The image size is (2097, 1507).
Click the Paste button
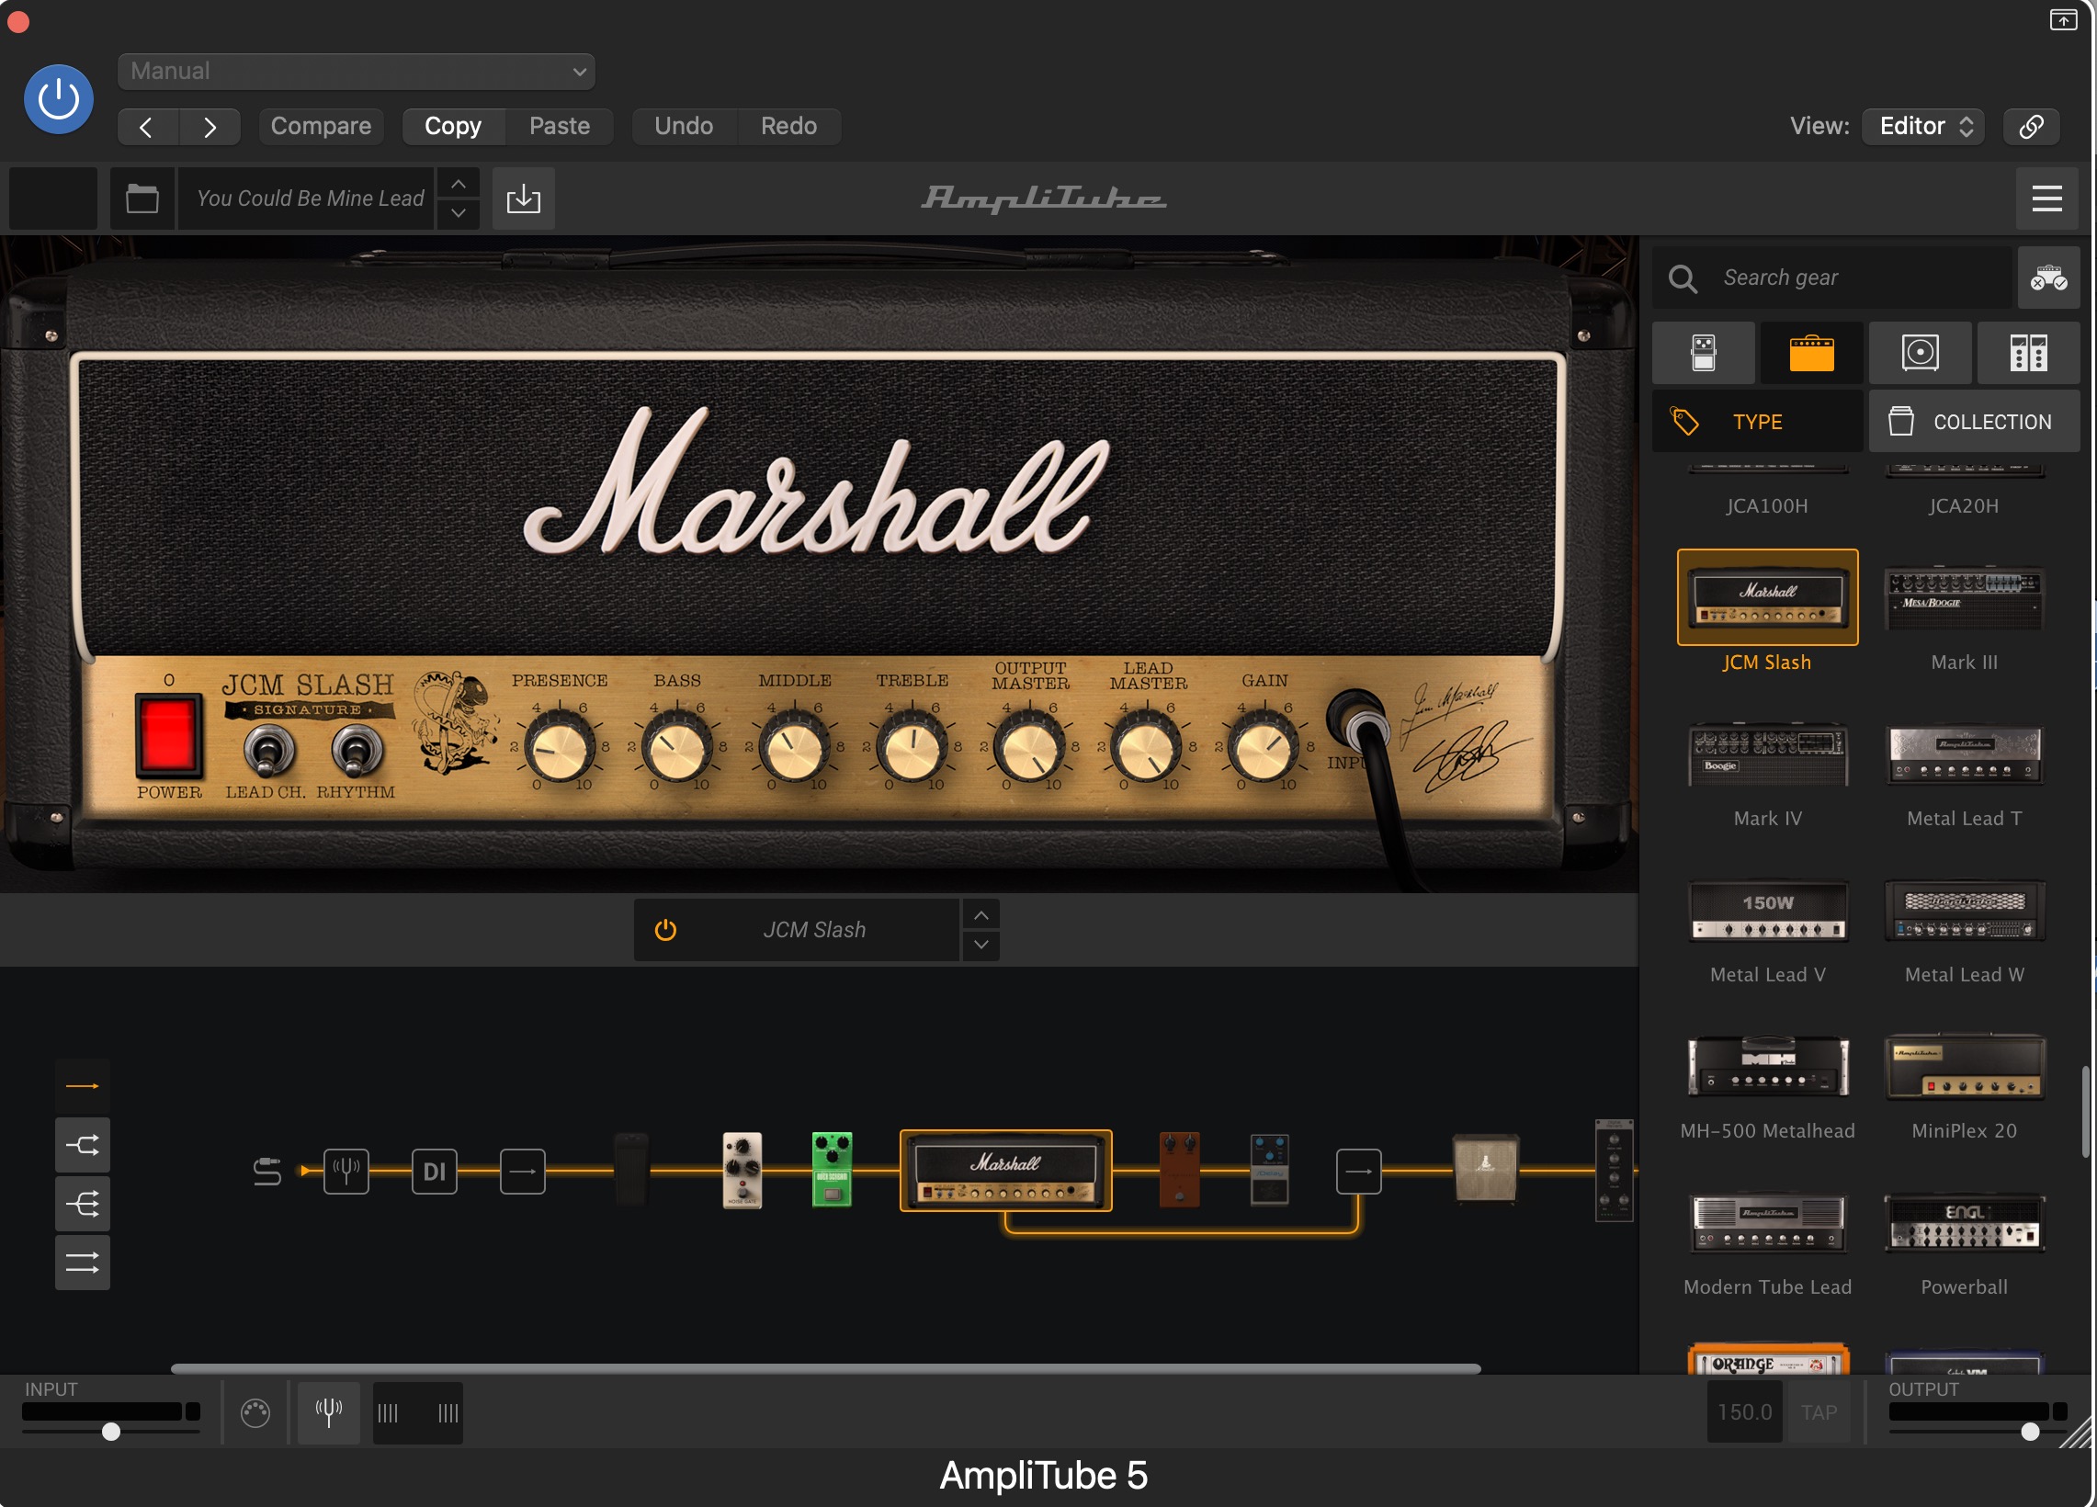[x=560, y=126]
